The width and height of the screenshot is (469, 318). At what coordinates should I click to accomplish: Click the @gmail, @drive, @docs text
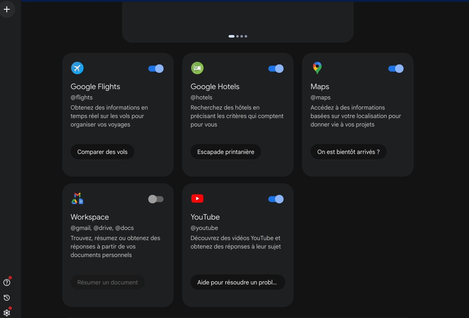[x=102, y=228]
